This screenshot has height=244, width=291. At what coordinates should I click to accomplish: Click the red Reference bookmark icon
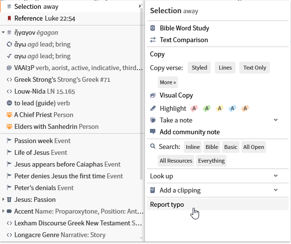[9, 18]
